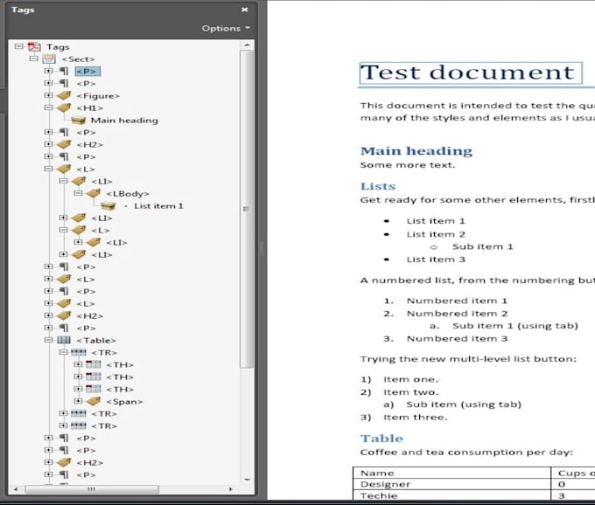Screen dimensions: 595x505
Task: Click 'Some more text.' paragraph in document
Action: click(407, 165)
